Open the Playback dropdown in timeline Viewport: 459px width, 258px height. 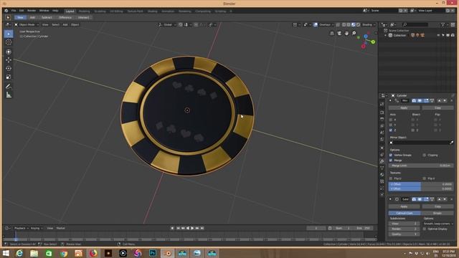click(x=22, y=228)
